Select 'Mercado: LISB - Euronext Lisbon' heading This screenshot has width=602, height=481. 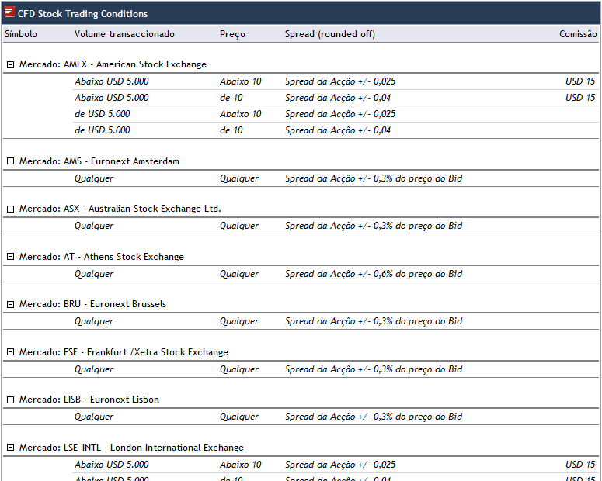pyautogui.click(x=89, y=400)
